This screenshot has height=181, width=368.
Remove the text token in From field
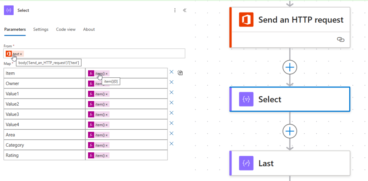(21, 54)
